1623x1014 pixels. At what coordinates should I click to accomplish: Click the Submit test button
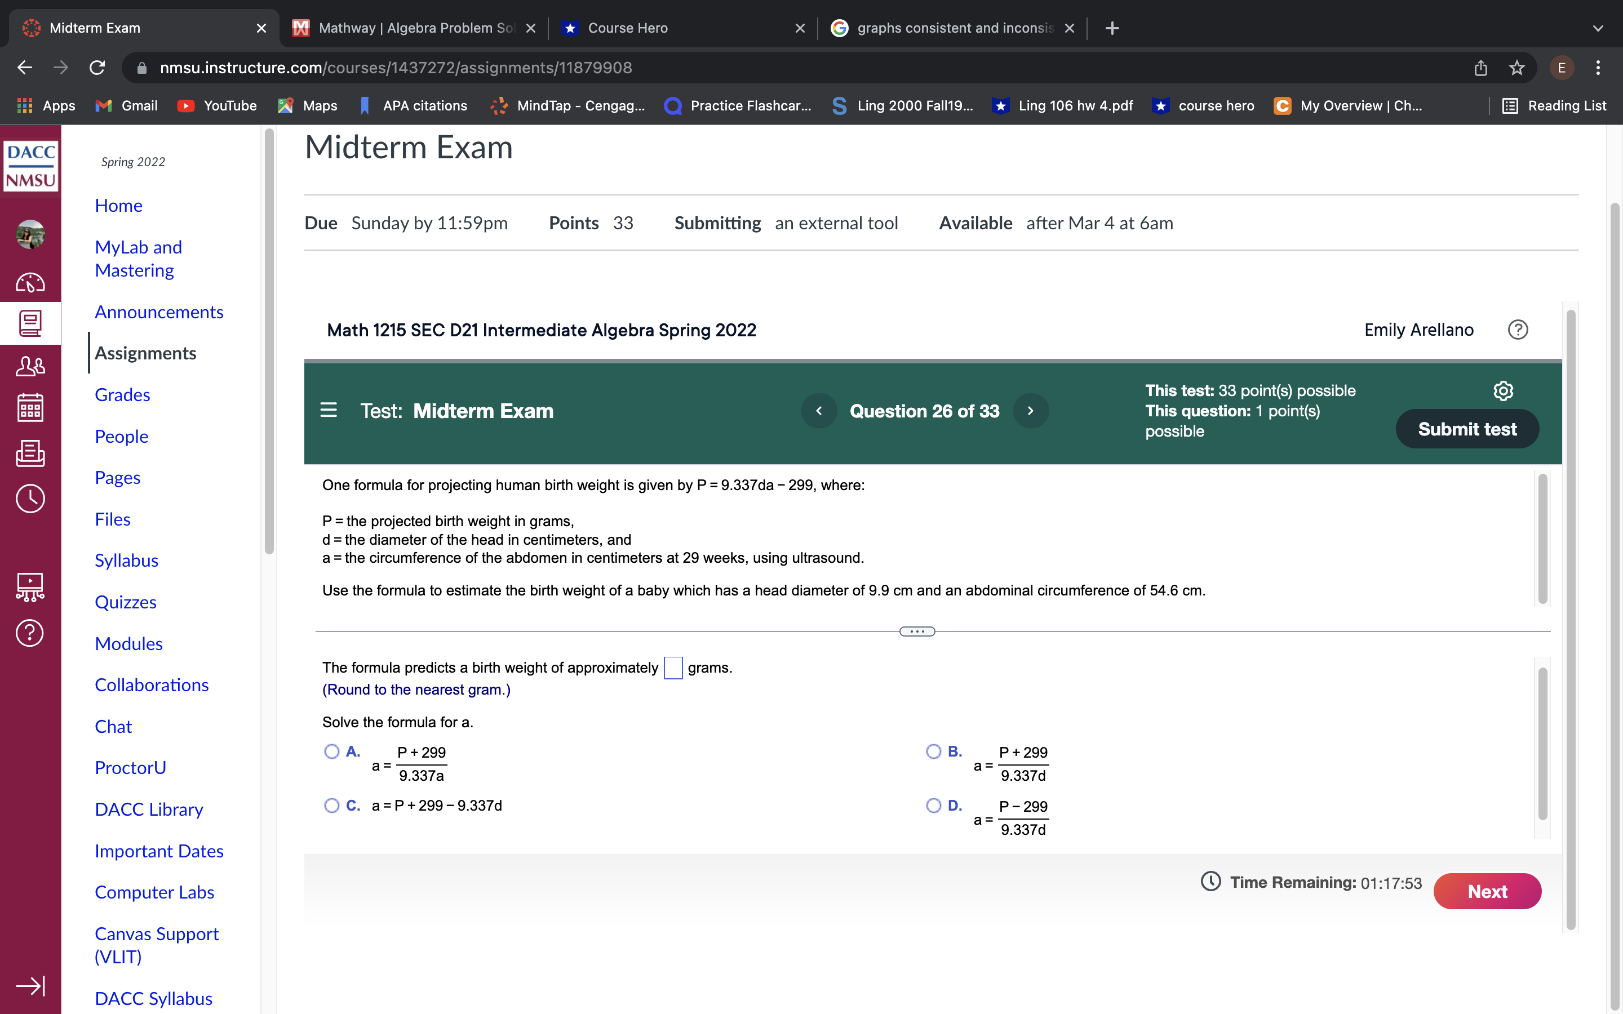pyautogui.click(x=1466, y=429)
